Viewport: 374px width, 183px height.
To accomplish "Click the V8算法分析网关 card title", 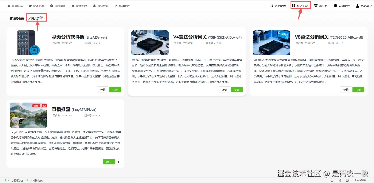I will pos(329,37).
